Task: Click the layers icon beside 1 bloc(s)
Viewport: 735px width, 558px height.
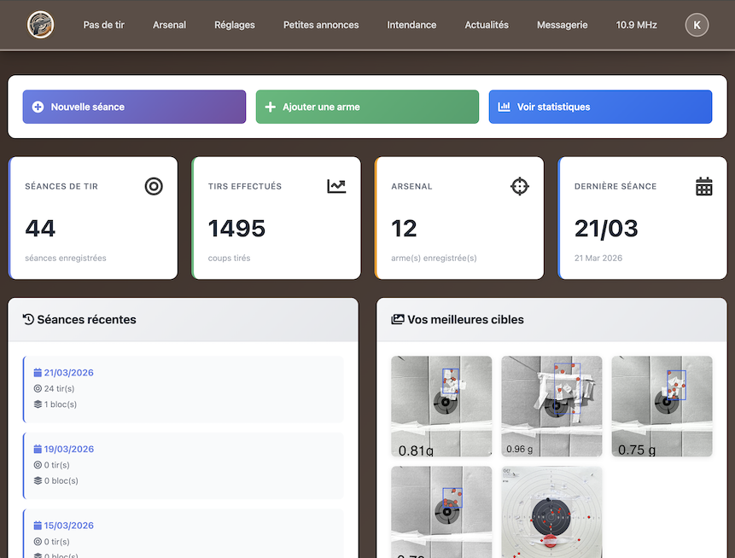Action: (x=38, y=404)
